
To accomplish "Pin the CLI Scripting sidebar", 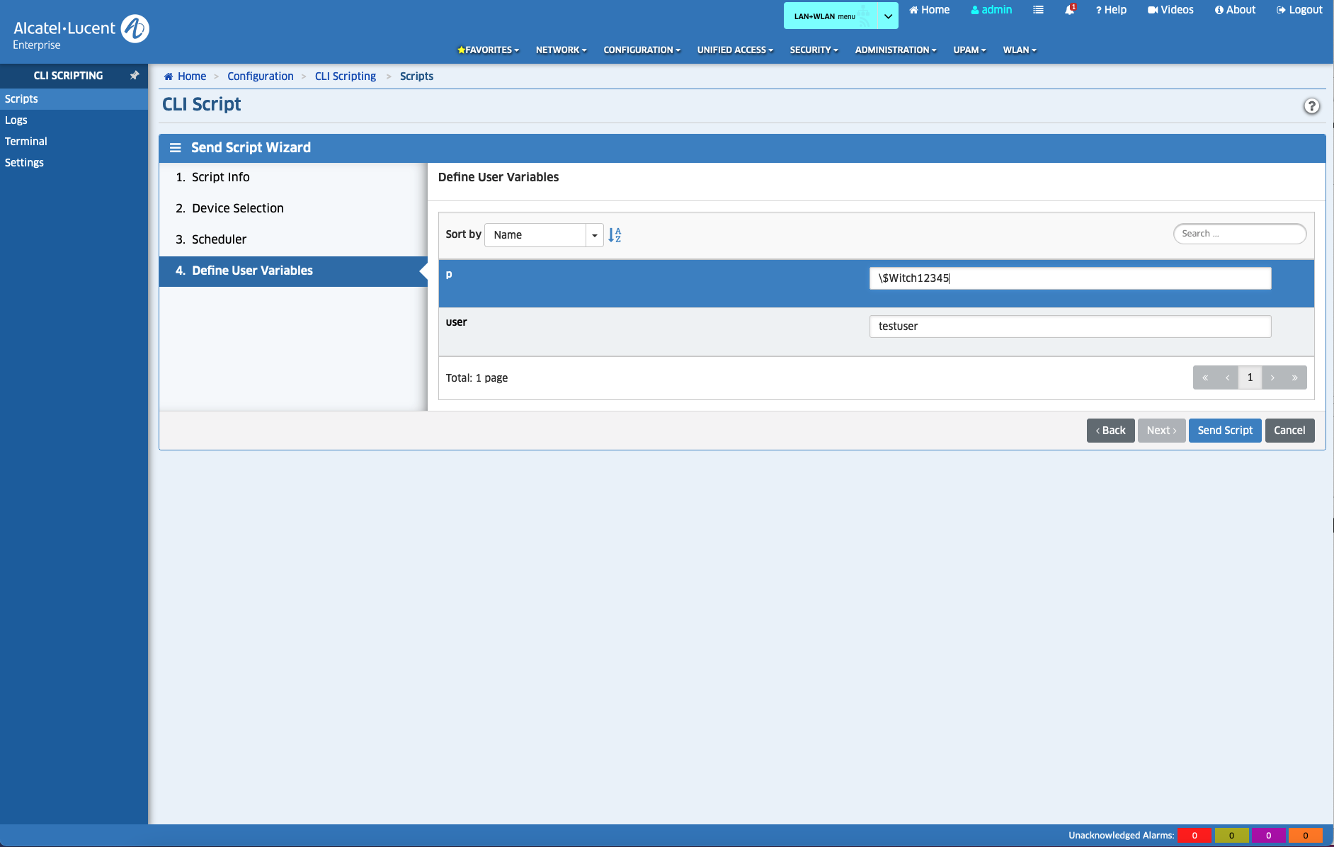I will (x=135, y=75).
